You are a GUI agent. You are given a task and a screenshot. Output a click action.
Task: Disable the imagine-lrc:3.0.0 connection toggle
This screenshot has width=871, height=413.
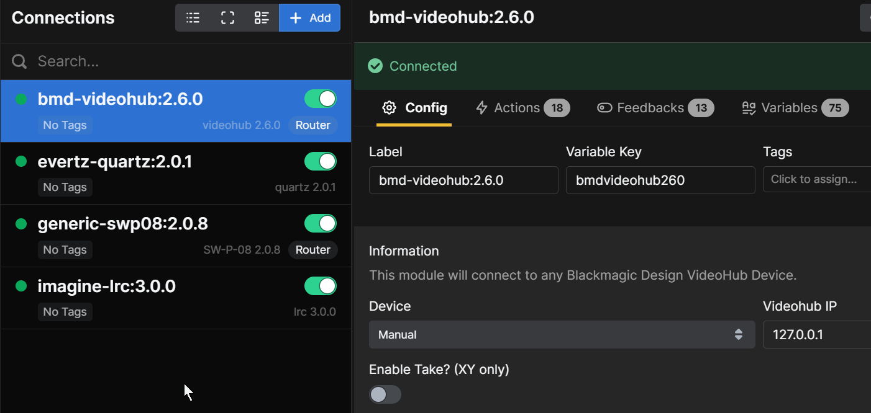(x=321, y=286)
